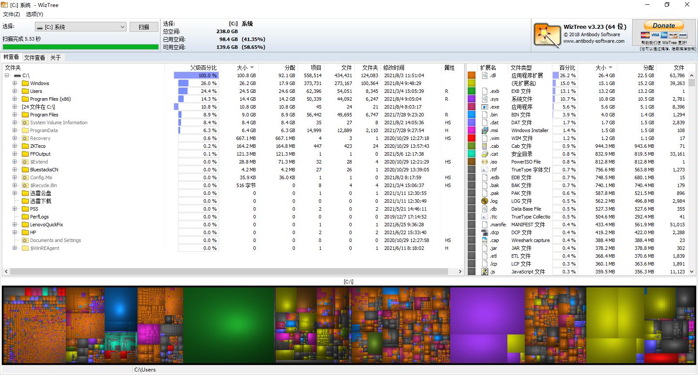Click the Windows folder icon
This screenshot has height=375, width=698.
tap(25, 83)
